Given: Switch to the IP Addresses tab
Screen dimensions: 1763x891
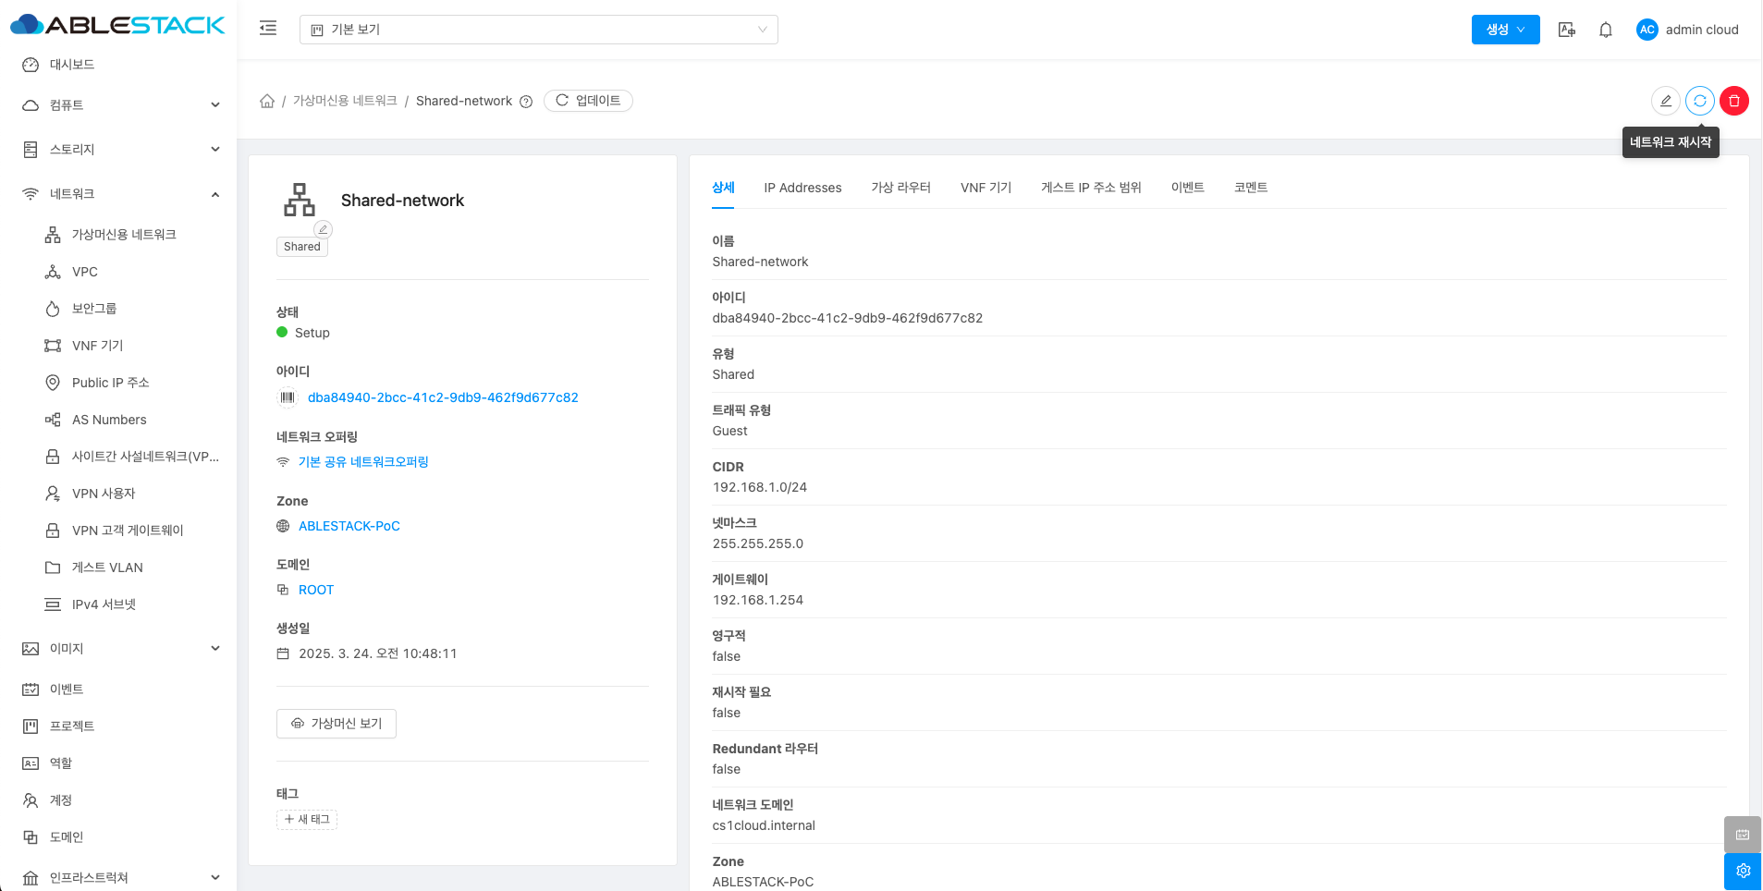Looking at the screenshot, I should [x=802, y=188].
